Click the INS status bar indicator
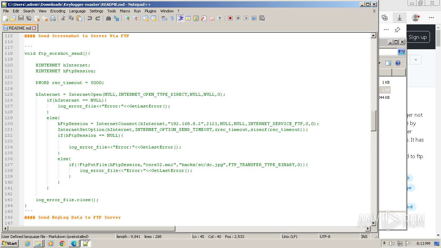 365,237
